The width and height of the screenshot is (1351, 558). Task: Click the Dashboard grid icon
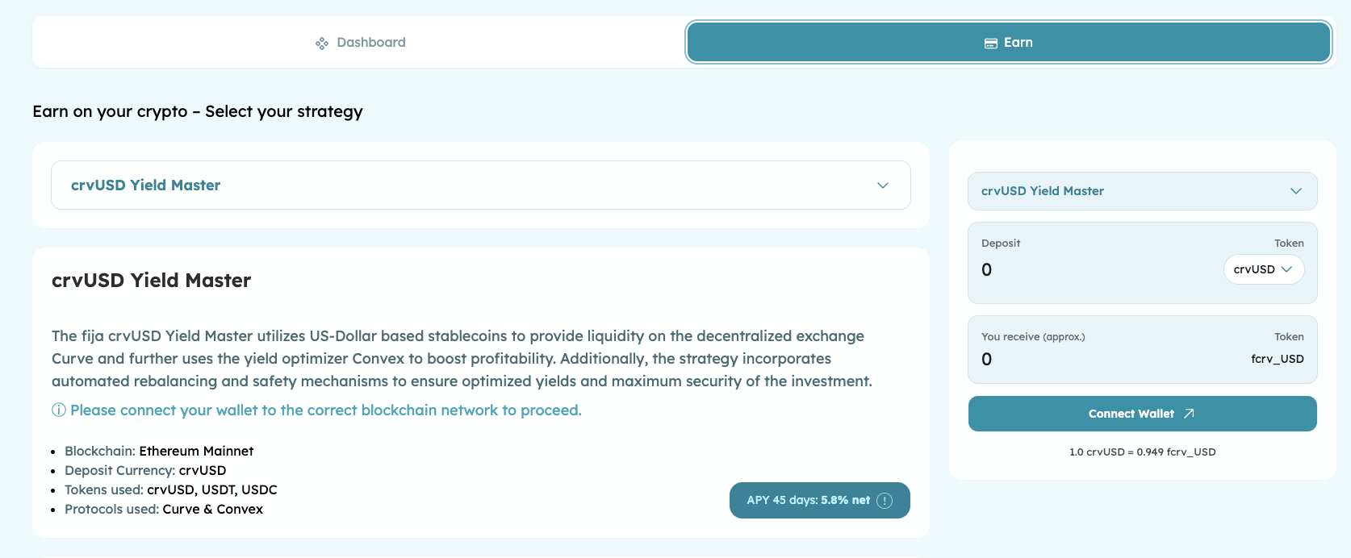point(322,44)
